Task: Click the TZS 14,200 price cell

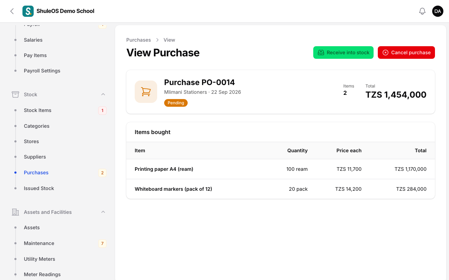Action: [348, 189]
